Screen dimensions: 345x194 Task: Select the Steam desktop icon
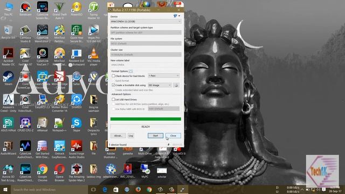[8, 78]
